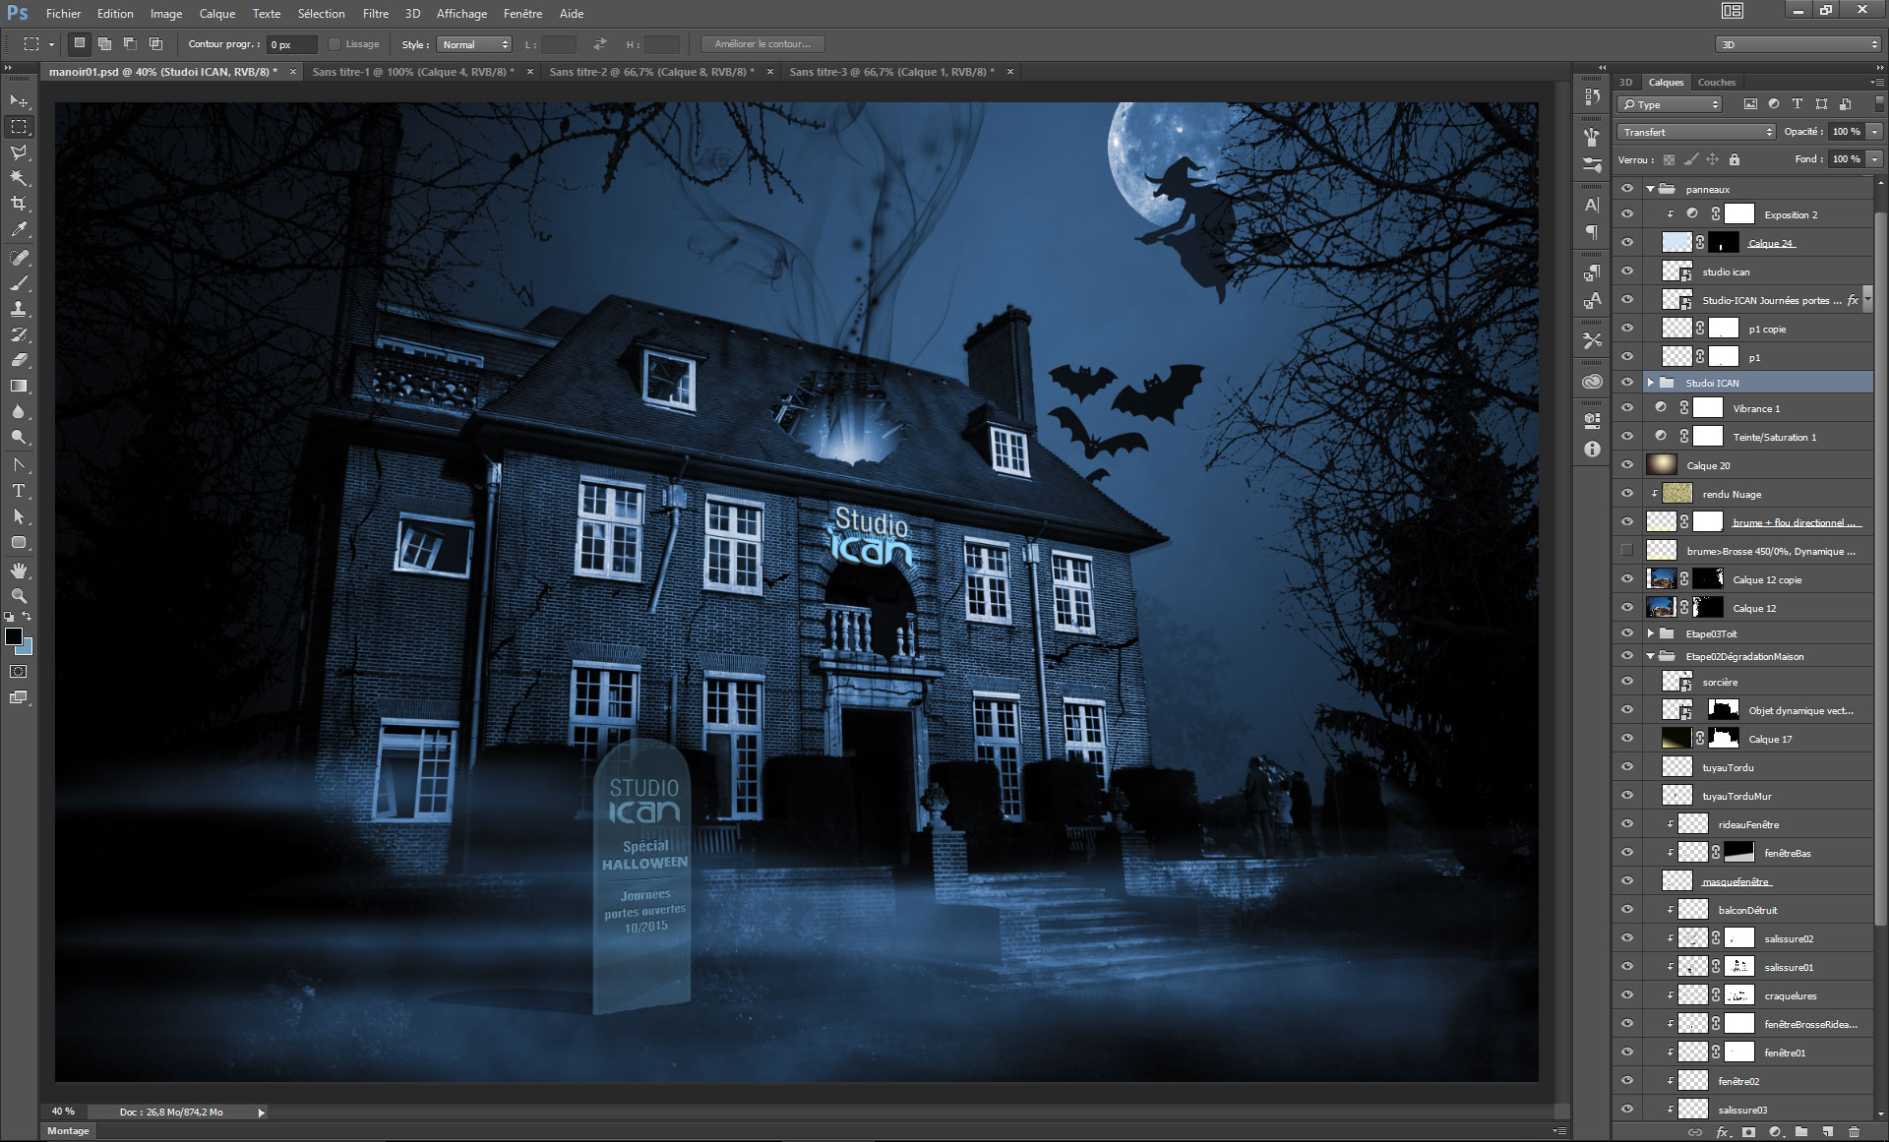Viewport: 1889px width, 1142px height.
Task: Open the layer filter Type dropdown
Action: coord(1670,104)
